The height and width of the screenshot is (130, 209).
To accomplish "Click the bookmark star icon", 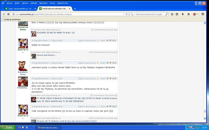I will pos(172,14).
